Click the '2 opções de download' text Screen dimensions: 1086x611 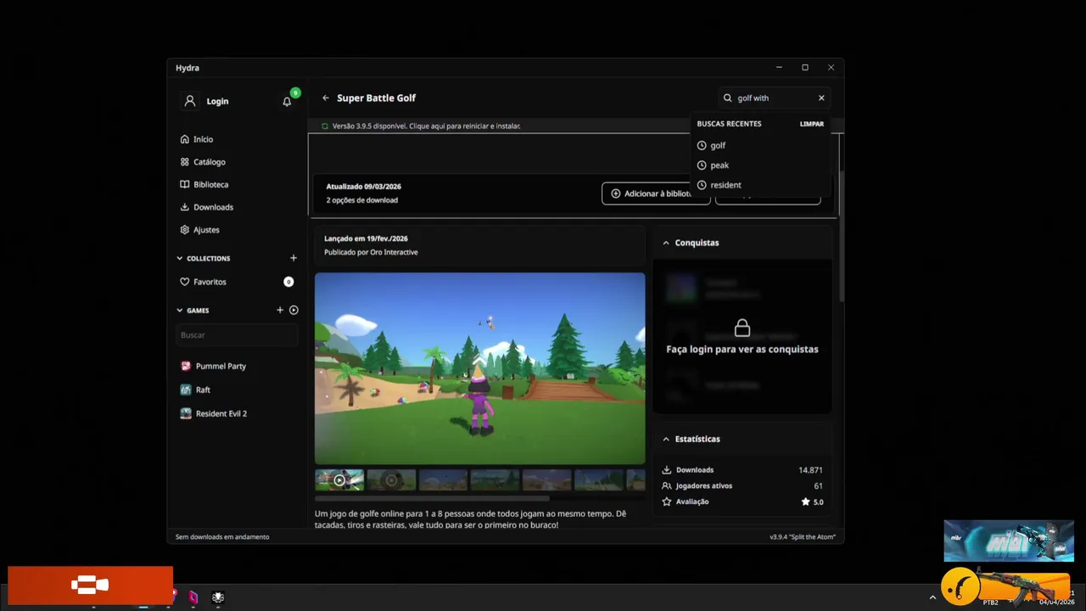pos(361,200)
